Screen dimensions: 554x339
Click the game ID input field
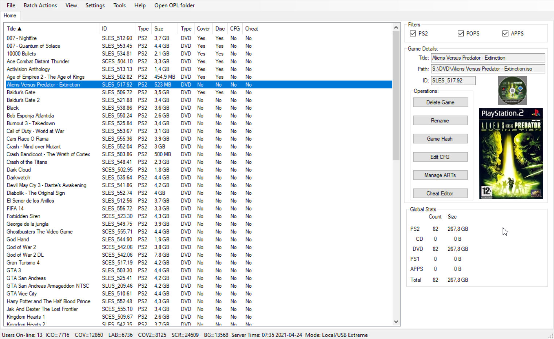coord(453,80)
